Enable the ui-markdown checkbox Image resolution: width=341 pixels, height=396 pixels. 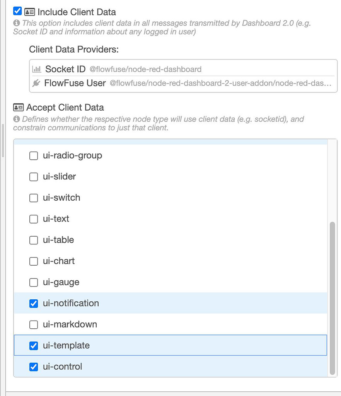pos(33,324)
